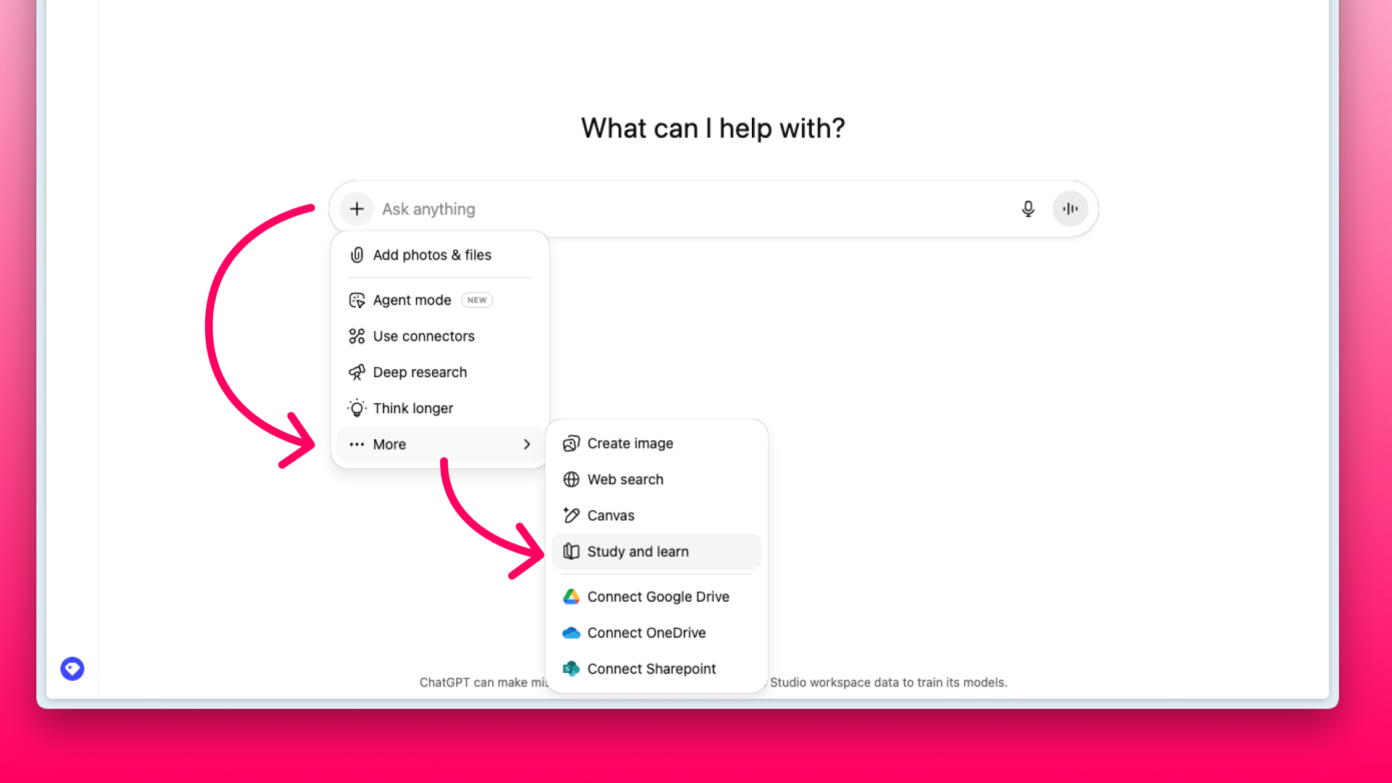Select the globe icon for Web search
This screenshot has height=783, width=1392.
tap(571, 479)
